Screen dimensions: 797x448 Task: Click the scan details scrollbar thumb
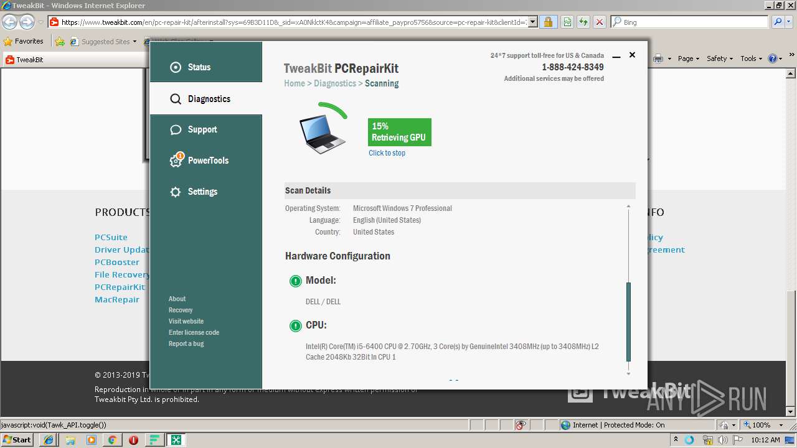pyautogui.click(x=628, y=322)
